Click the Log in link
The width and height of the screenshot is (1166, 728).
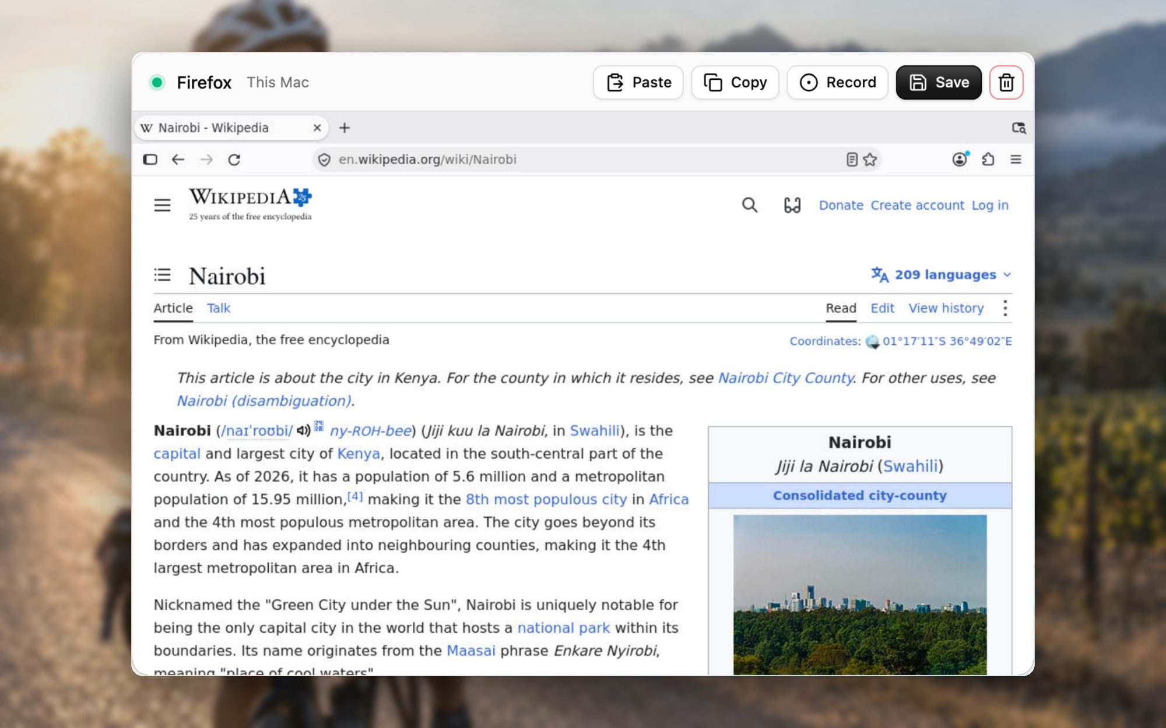click(989, 205)
